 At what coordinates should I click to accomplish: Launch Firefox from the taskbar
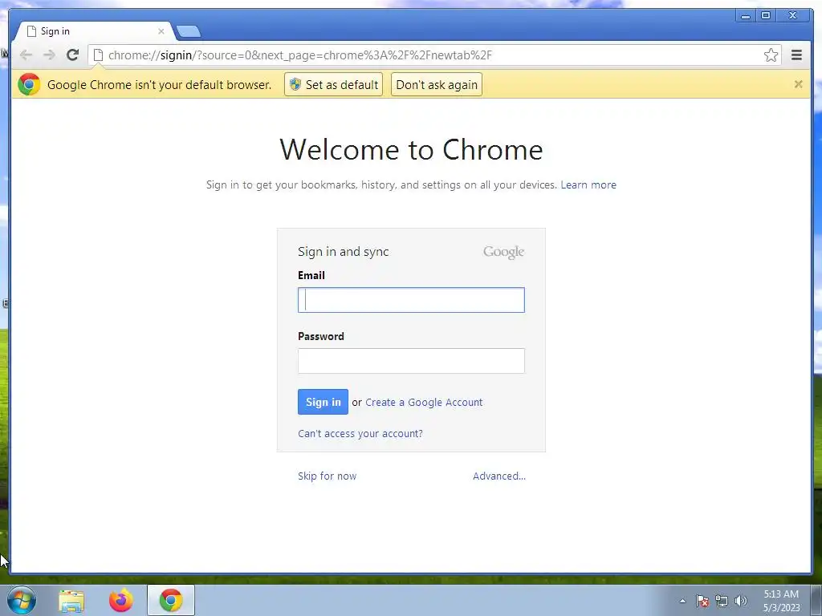[x=120, y=601]
